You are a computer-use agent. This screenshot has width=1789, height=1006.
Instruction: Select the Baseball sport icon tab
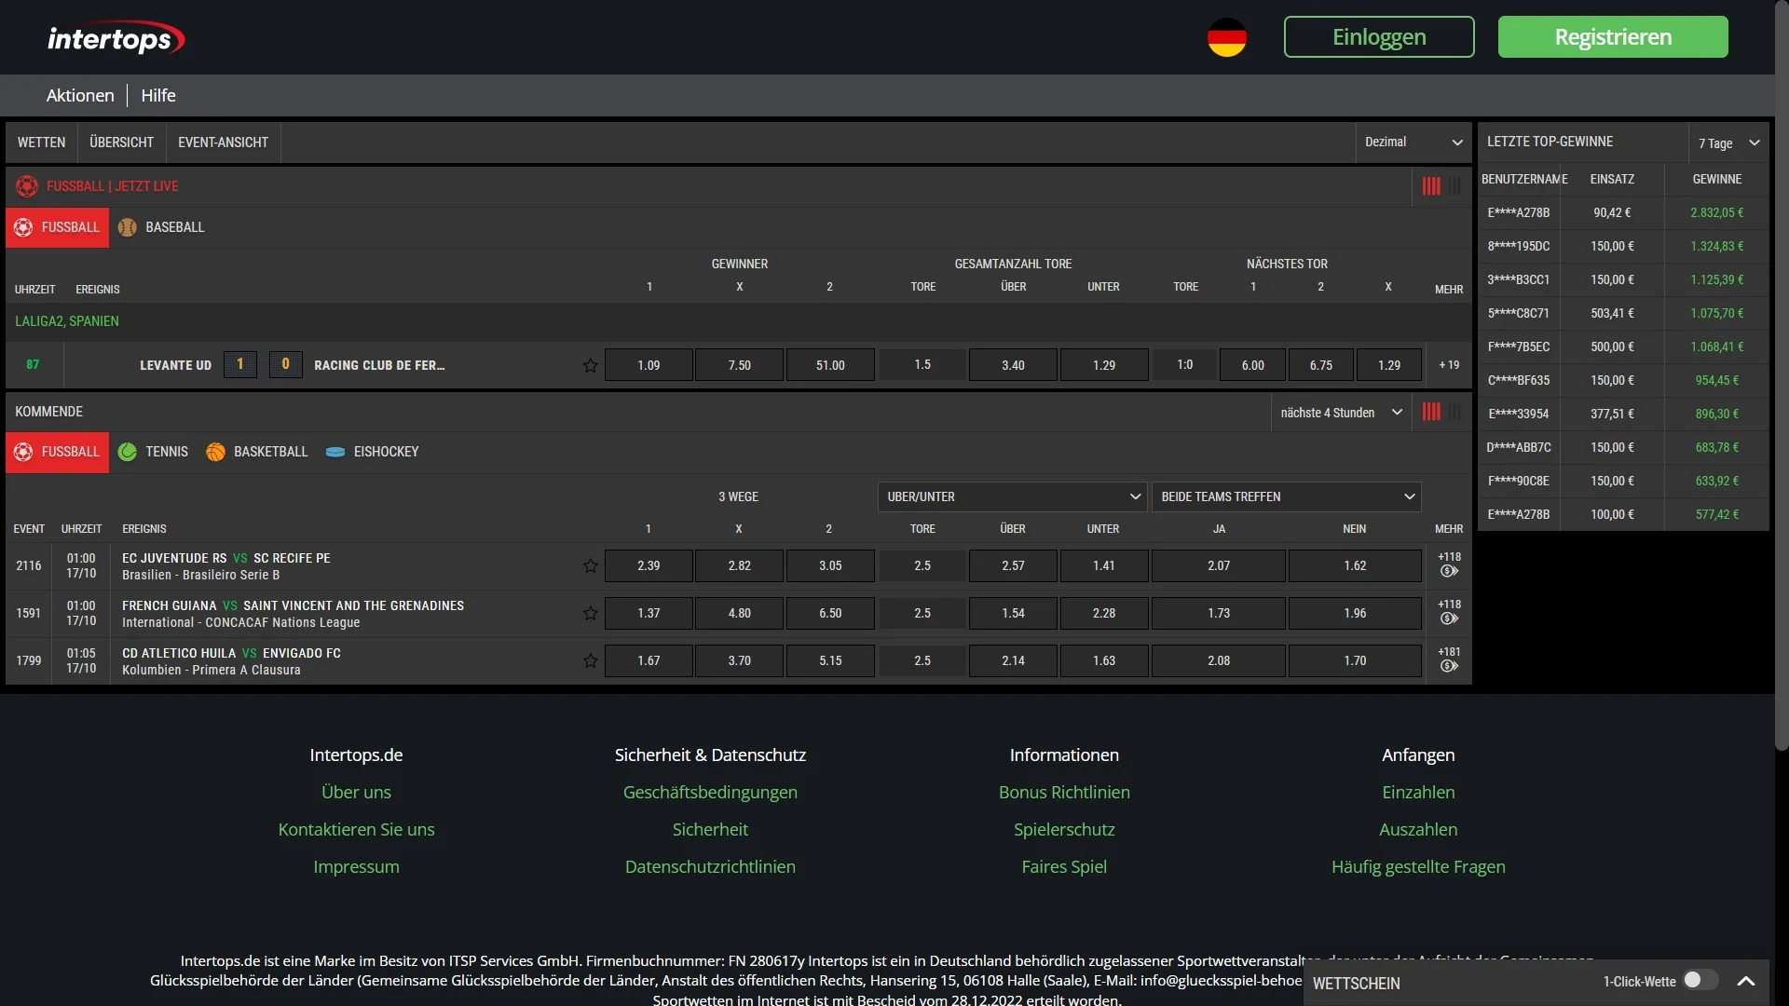[x=162, y=227]
